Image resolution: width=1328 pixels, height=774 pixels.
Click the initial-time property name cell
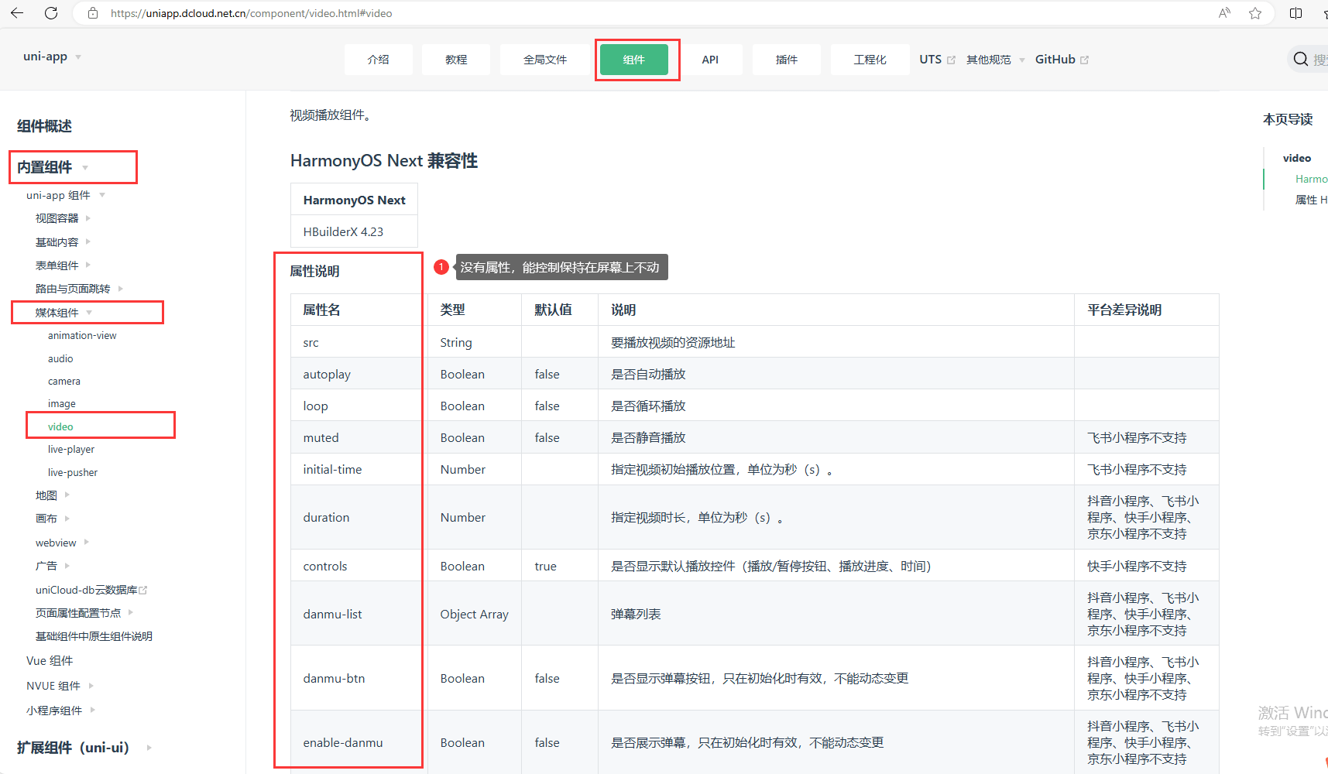coord(359,469)
